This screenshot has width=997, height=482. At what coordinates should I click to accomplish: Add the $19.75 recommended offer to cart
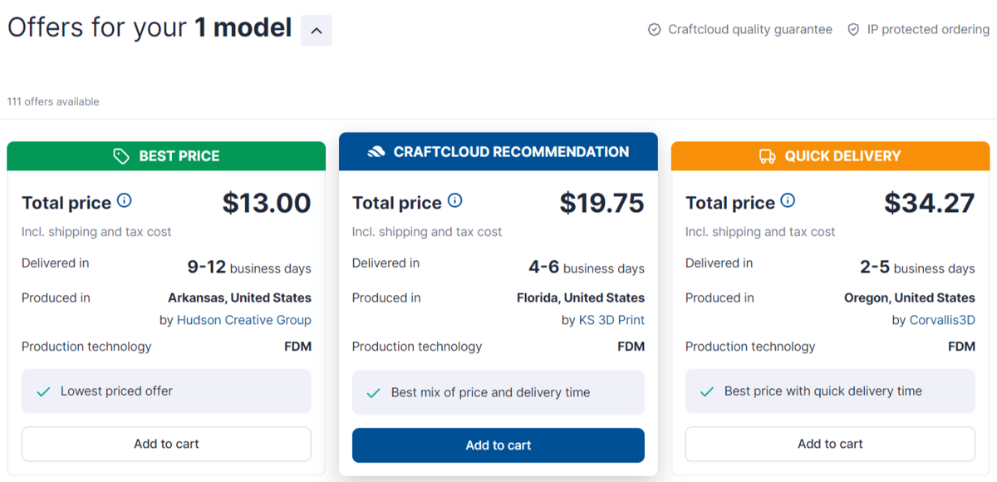(498, 445)
